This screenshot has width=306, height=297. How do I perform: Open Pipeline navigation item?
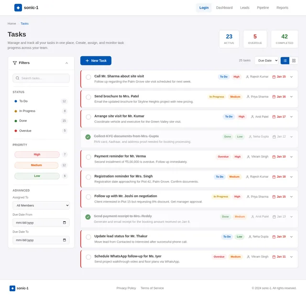[x=262, y=8]
